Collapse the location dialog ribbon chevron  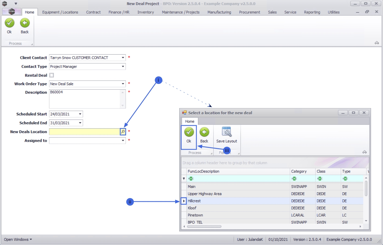[x=365, y=152]
